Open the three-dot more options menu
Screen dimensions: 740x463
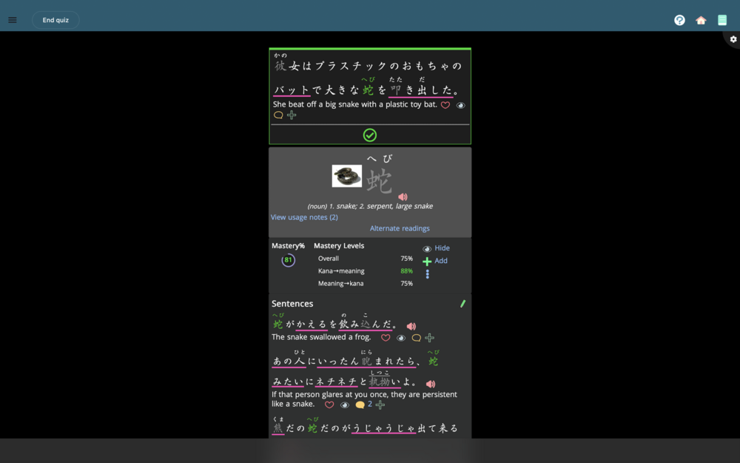(x=427, y=274)
